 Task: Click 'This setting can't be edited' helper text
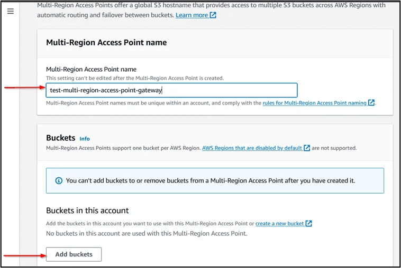point(135,78)
